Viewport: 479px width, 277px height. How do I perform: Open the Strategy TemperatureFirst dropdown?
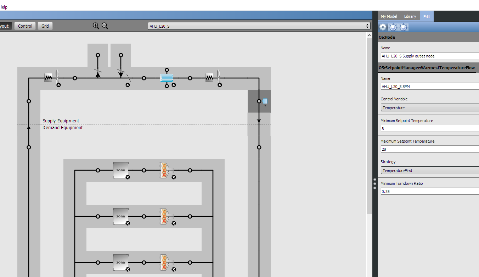point(430,170)
